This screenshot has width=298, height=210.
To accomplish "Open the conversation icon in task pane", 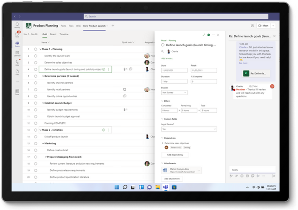I will click(209, 35).
